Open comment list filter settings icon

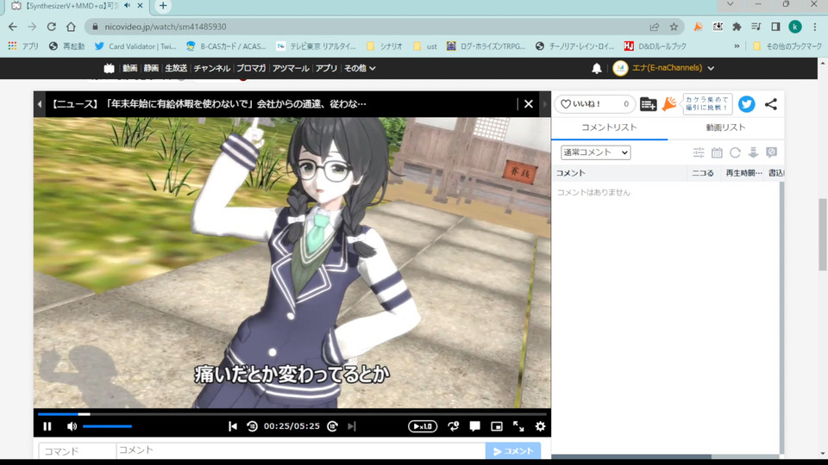[x=699, y=152]
